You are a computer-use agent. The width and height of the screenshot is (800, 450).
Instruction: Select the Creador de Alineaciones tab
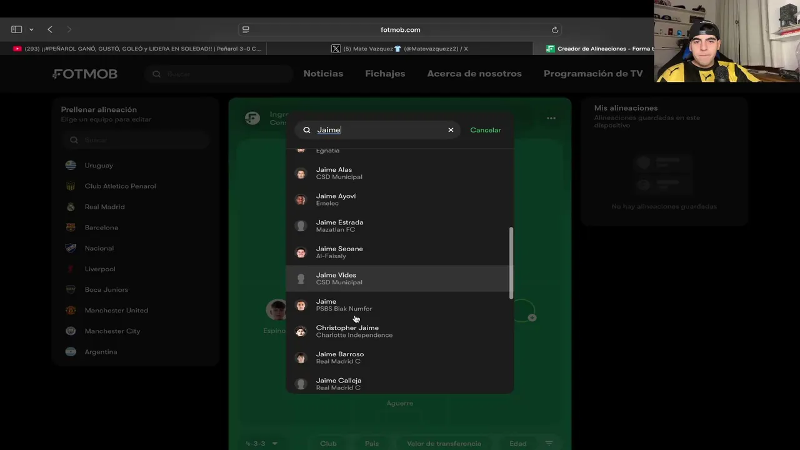click(x=600, y=49)
